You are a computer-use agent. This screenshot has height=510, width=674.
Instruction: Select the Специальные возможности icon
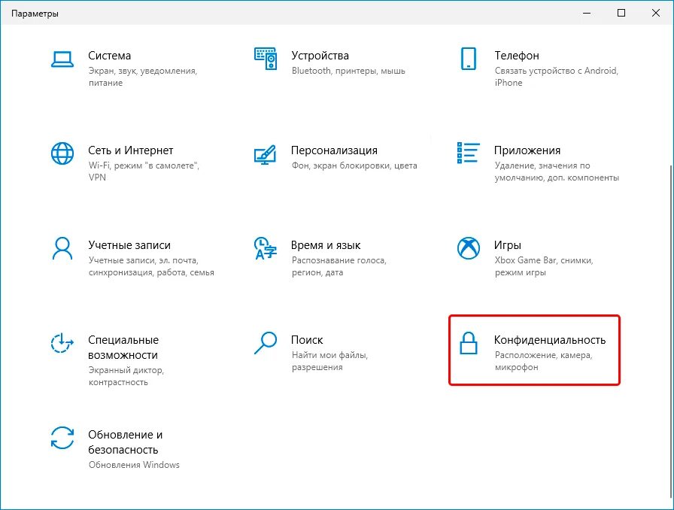coord(62,343)
